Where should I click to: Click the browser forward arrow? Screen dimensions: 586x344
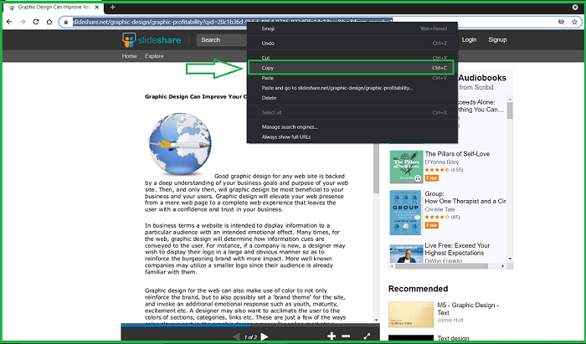23,22
